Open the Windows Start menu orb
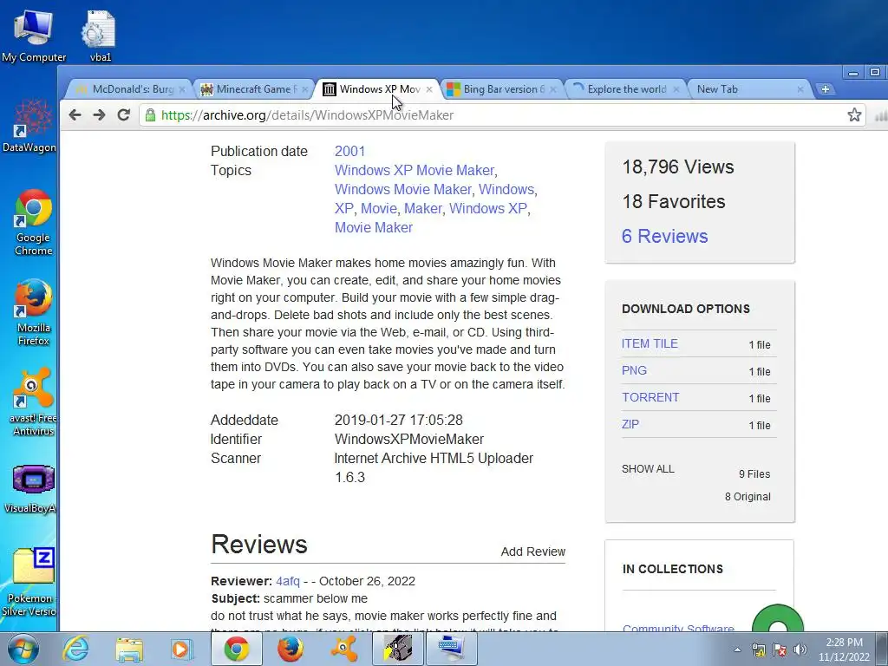 pos(22,649)
